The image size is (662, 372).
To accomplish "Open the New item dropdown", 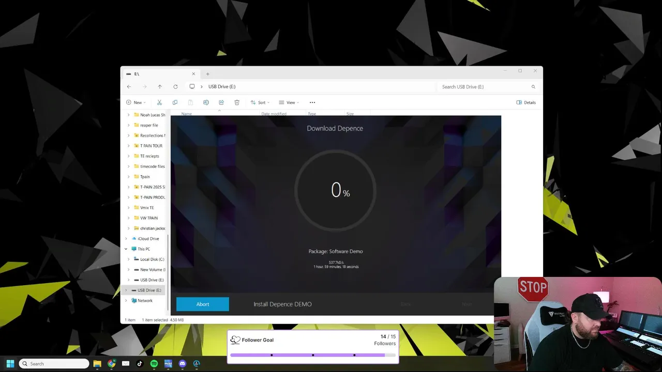I will pyautogui.click(x=136, y=102).
